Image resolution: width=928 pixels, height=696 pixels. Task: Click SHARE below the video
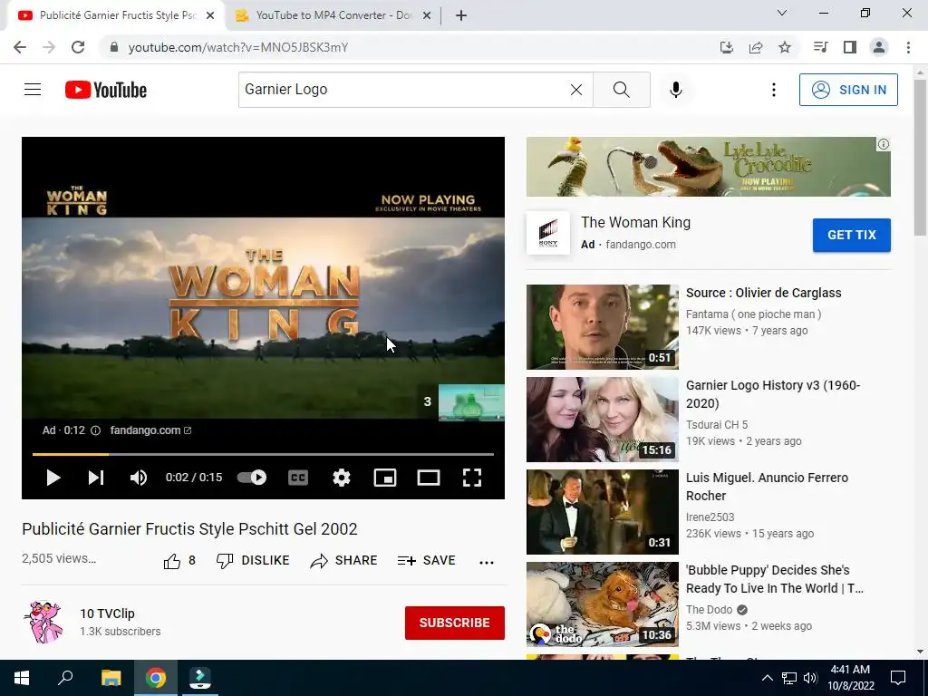point(343,560)
